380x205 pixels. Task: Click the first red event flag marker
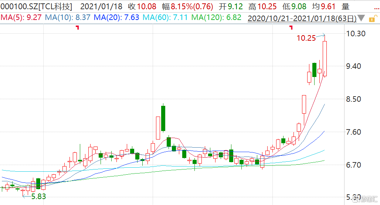[78, 27]
